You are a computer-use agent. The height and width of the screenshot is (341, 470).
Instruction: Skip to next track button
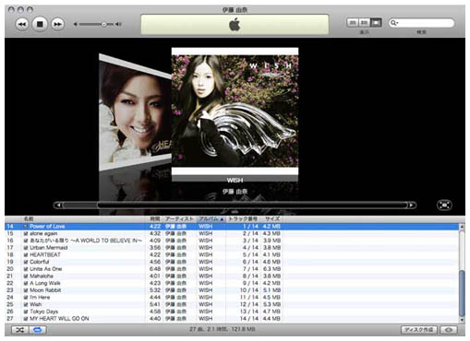click(x=57, y=24)
